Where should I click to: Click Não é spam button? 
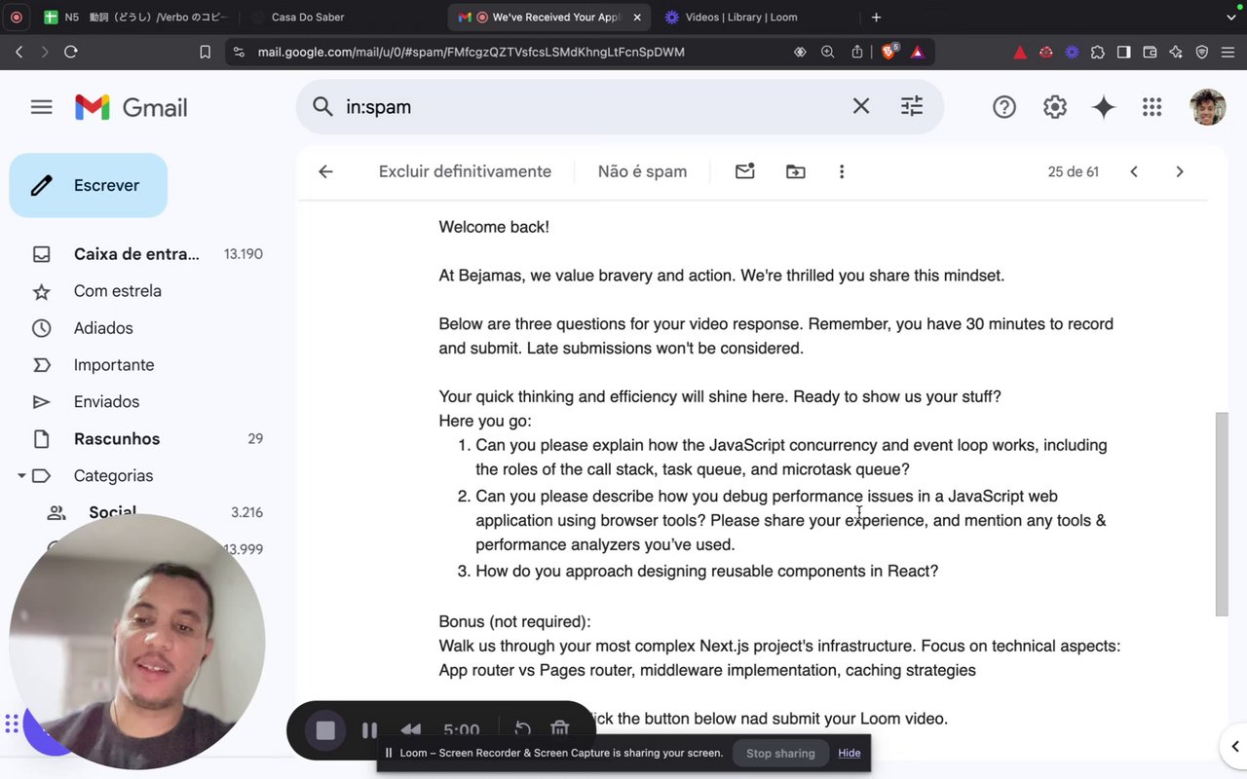point(642,171)
